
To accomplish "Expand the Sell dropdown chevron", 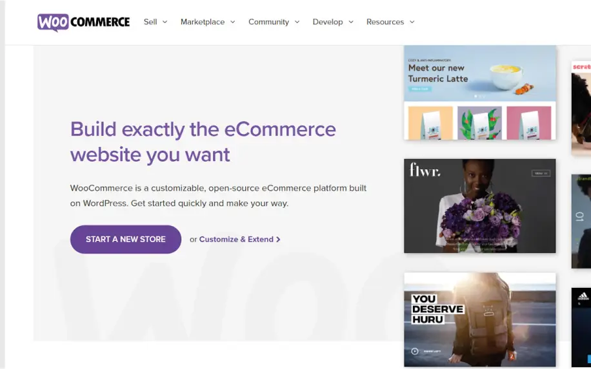I will [x=165, y=22].
